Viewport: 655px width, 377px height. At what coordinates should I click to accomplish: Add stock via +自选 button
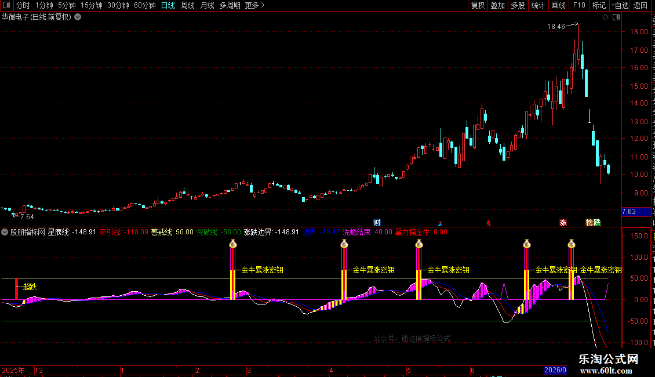[620, 5]
